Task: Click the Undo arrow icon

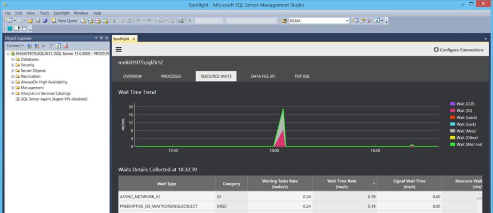Action: click(138, 21)
